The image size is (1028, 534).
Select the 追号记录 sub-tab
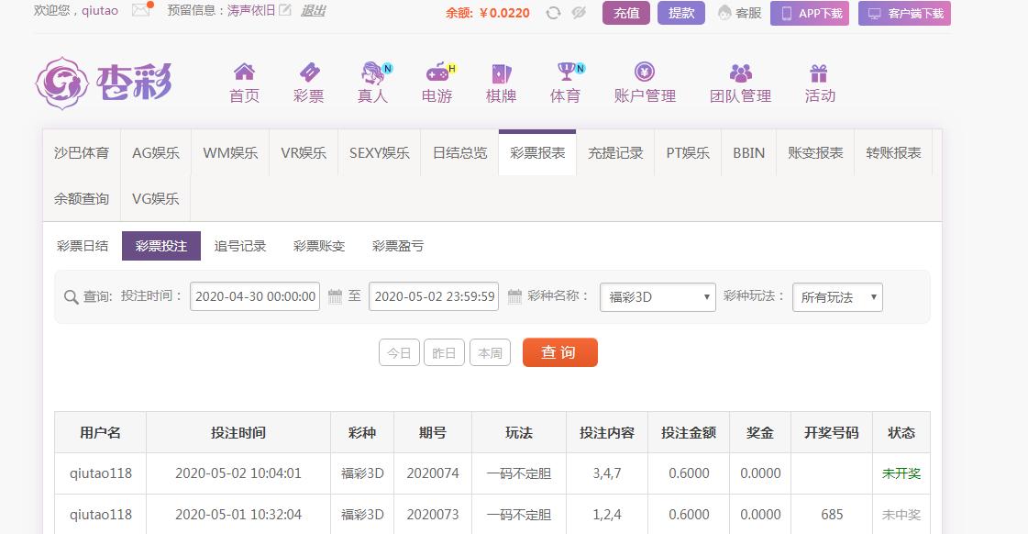tap(240, 246)
